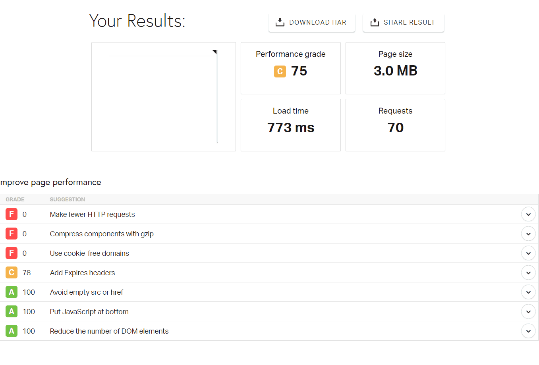Click the A grade badge for JavaScript at bottom
This screenshot has width=539, height=365.
point(12,311)
